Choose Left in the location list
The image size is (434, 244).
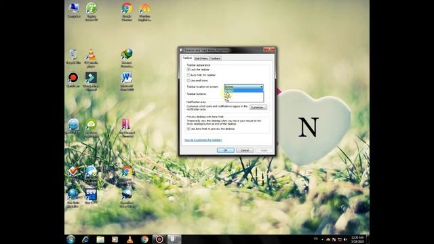point(243,94)
